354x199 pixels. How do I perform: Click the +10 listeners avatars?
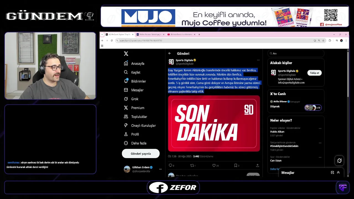pos(313,108)
